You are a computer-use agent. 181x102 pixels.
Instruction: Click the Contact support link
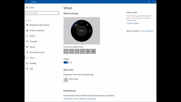click(133, 23)
